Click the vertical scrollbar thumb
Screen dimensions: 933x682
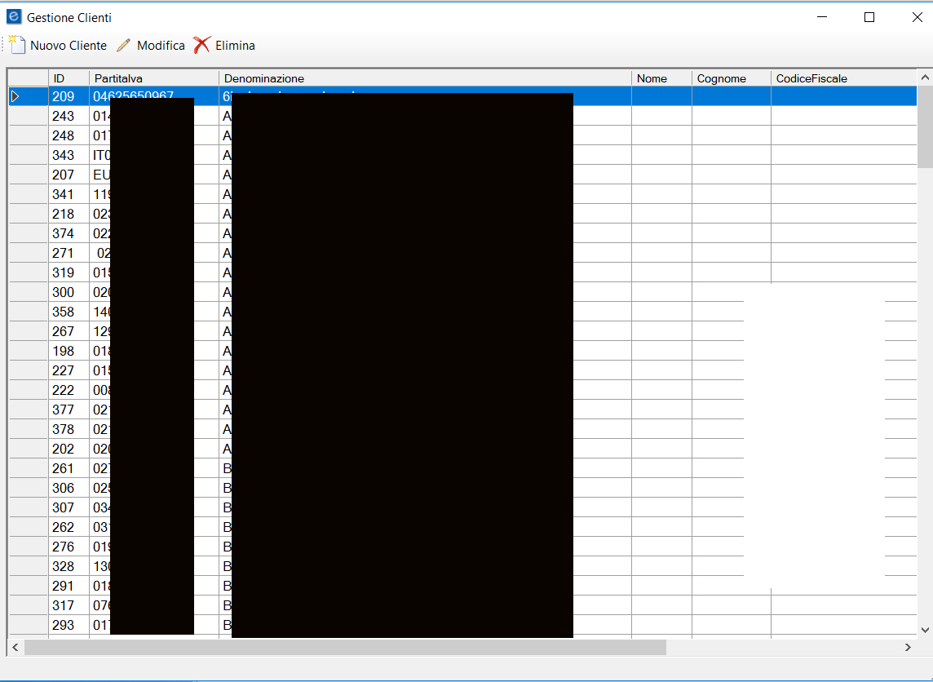[925, 126]
